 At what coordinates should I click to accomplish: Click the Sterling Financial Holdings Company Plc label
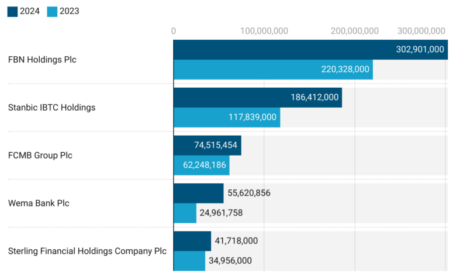[87, 251]
